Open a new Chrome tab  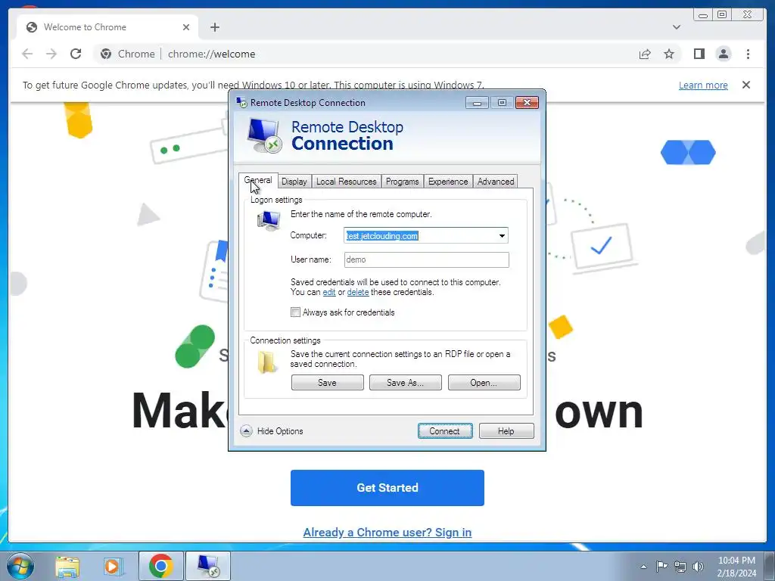click(214, 27)
